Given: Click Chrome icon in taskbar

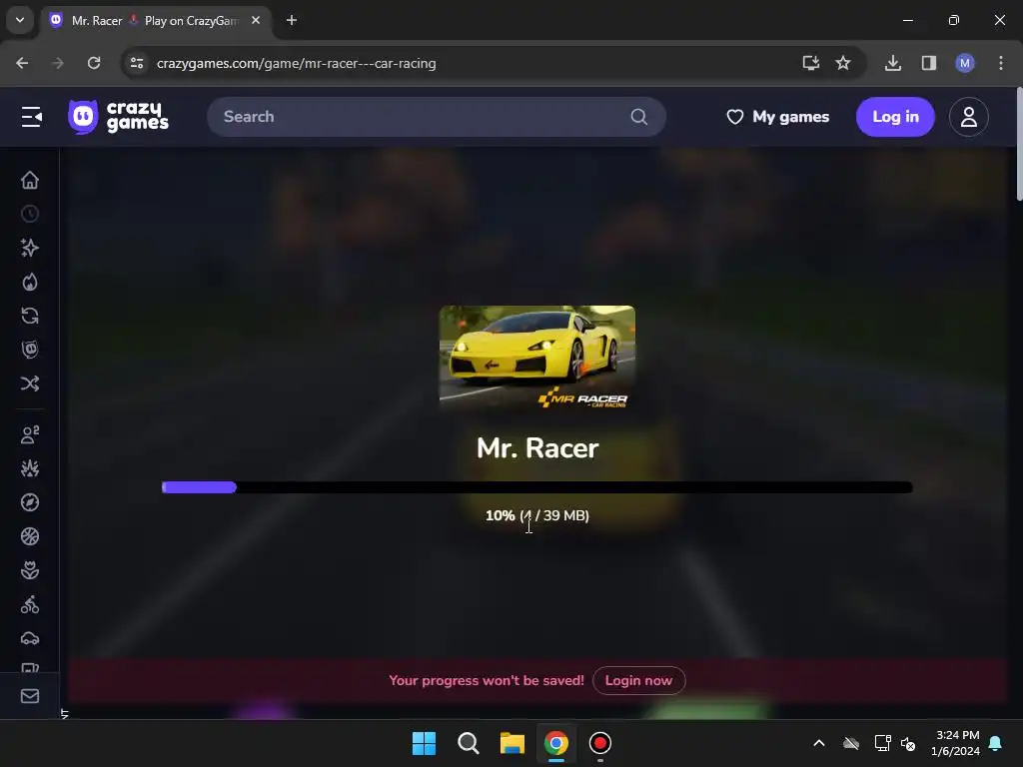Looking at the screenshot, I should 555,743.
